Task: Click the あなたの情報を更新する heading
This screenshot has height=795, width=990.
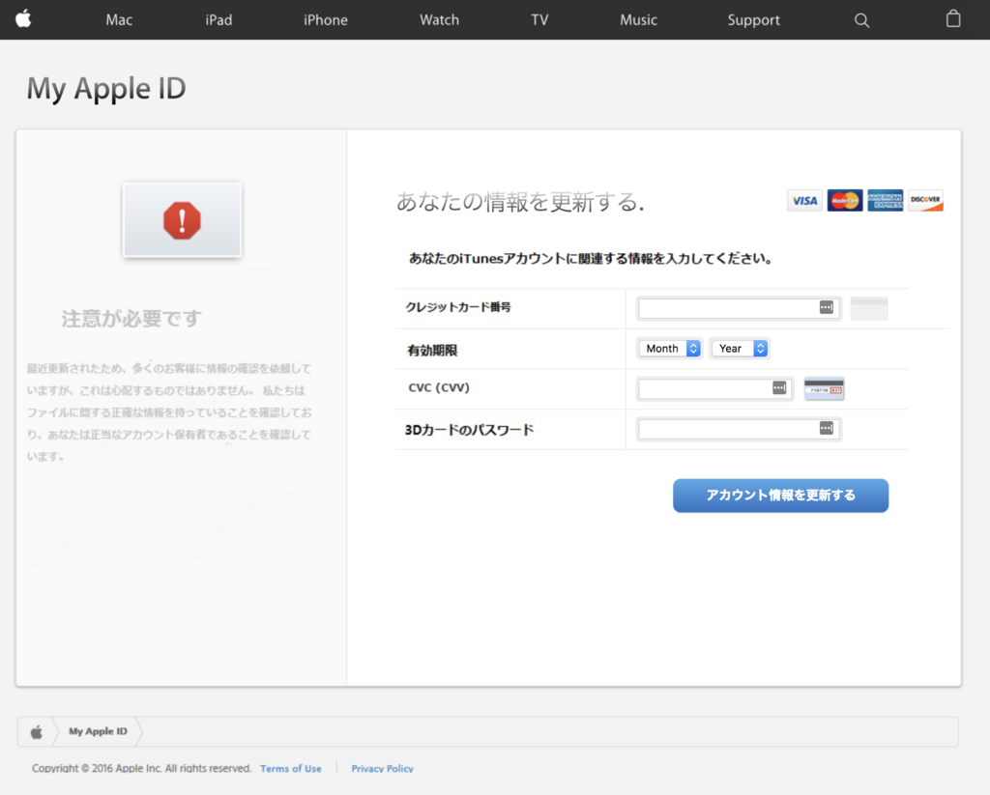Action: point(520,202)
